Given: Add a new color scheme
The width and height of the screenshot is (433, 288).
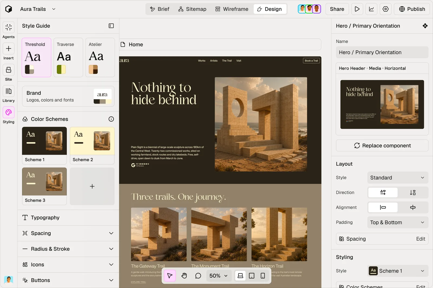Looking at the screenshot, I should pos(92,186).
